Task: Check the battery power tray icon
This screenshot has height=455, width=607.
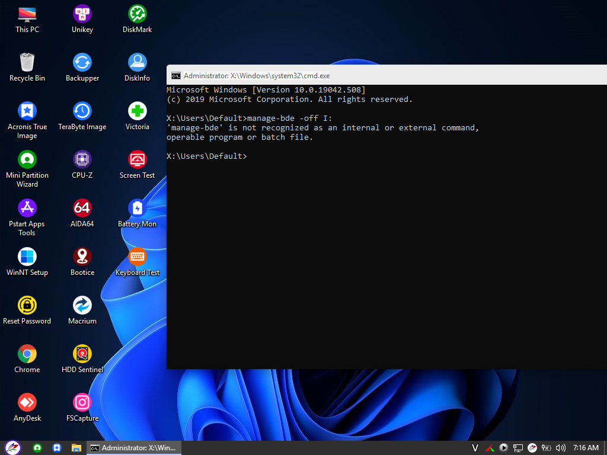Action: 546,448
